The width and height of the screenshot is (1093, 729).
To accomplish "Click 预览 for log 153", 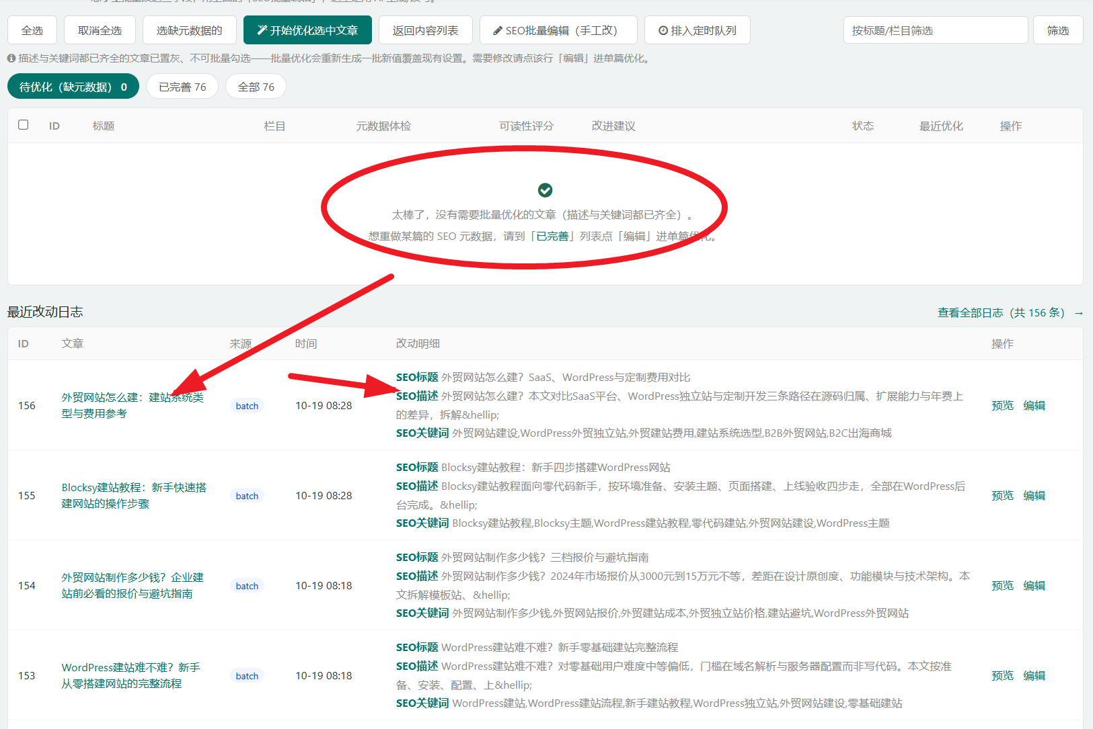I will point(1002,676).
